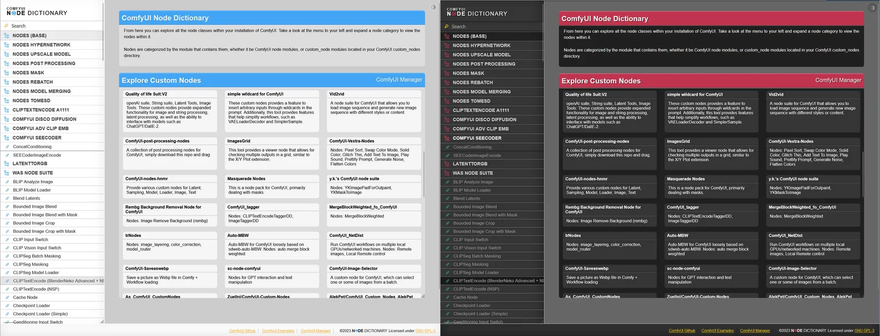Open ComfyUI Manager footer link, dark panel

tap(755, 331)
